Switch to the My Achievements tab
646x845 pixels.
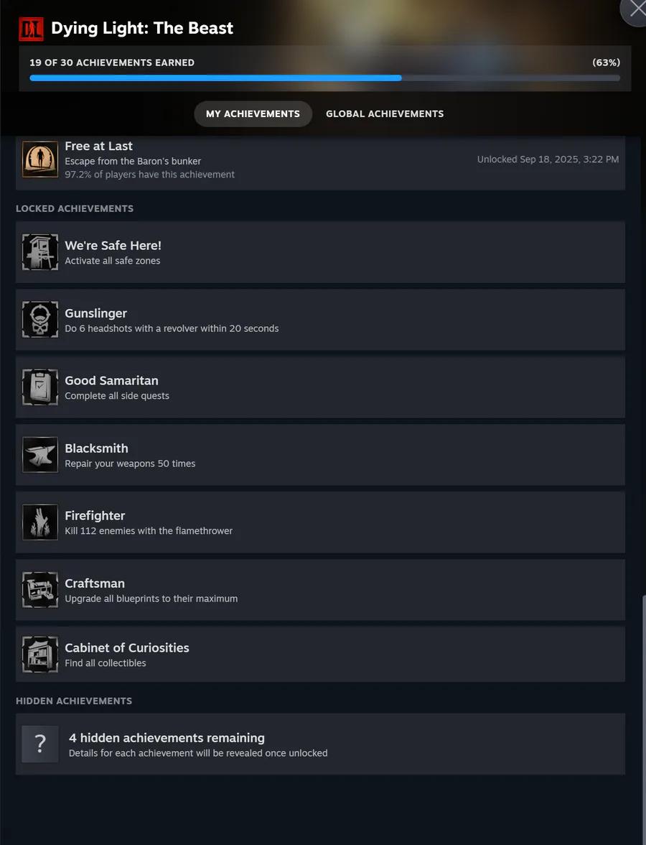pyautogui.click(x=253, y=114)
